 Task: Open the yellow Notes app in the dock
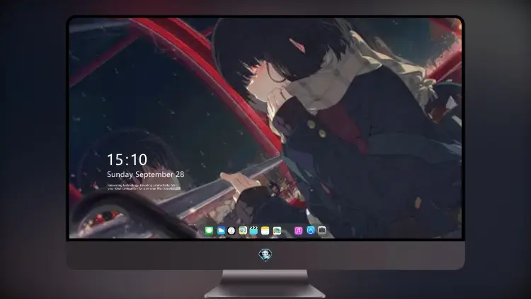tap(265, 230)
